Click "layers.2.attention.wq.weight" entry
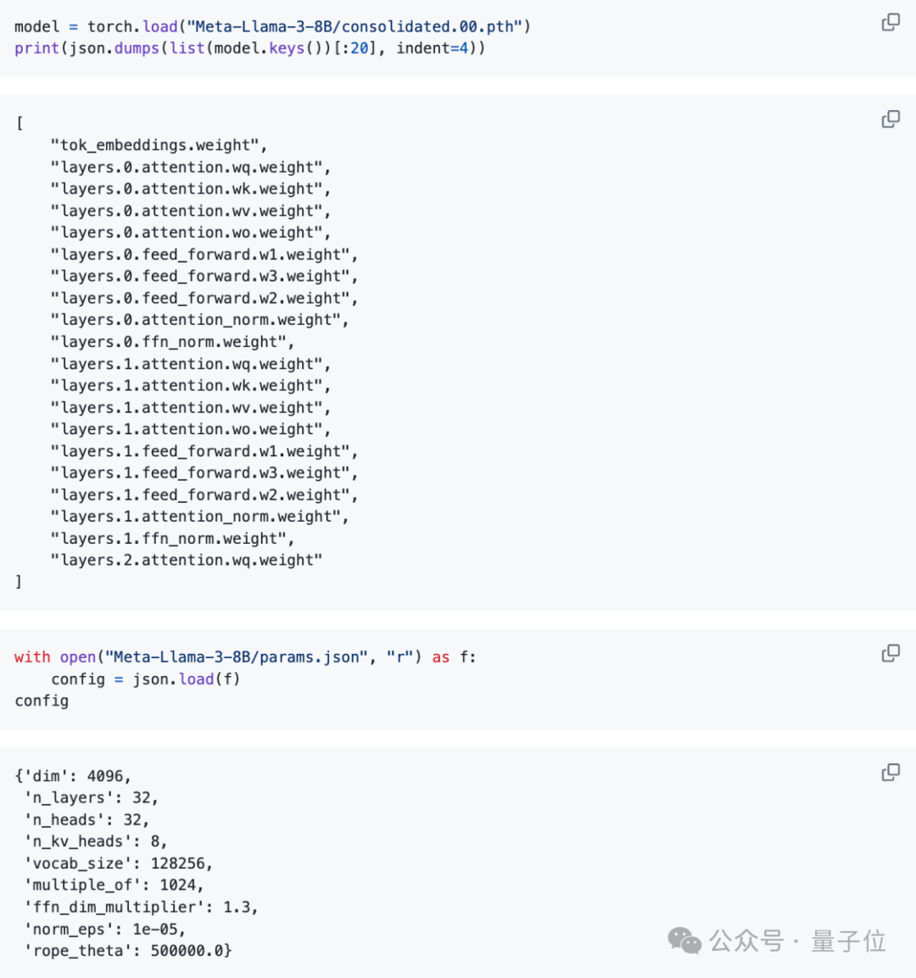Viewport: 916px width, 978px height. (187, 560)
